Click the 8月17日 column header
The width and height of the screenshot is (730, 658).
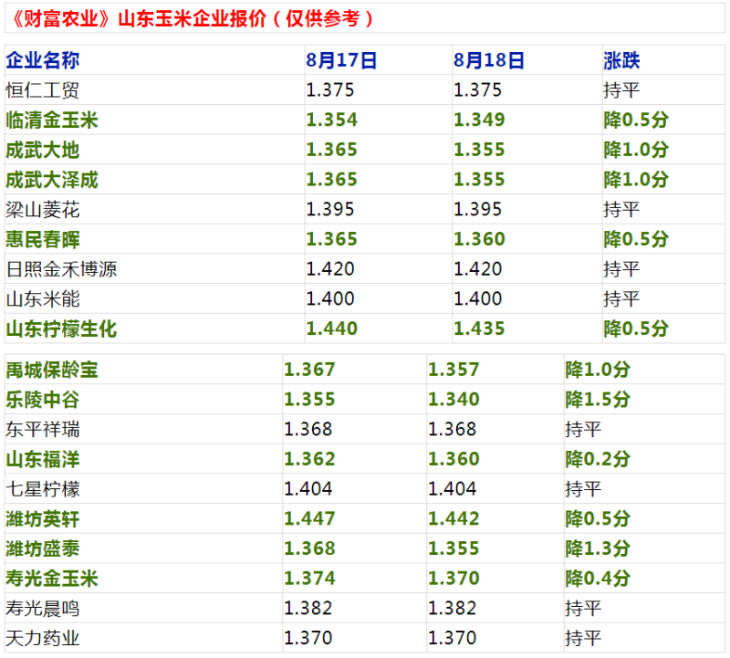[342, 61]
